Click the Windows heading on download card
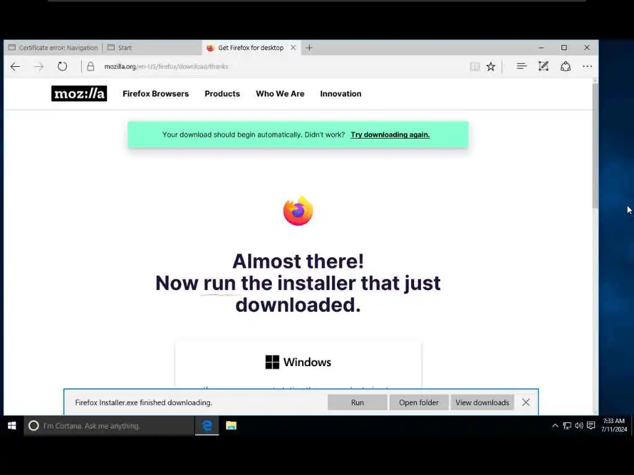634x475 pixels. tap(298, 362)
